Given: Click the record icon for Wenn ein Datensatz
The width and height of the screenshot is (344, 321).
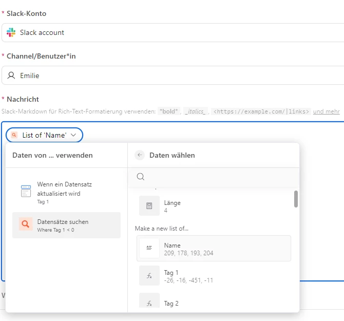Looking at the screenshot, I should [x=26, y=191].
